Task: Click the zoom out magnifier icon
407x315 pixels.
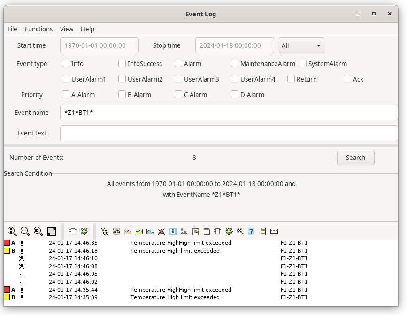Action: click(25, 231)
